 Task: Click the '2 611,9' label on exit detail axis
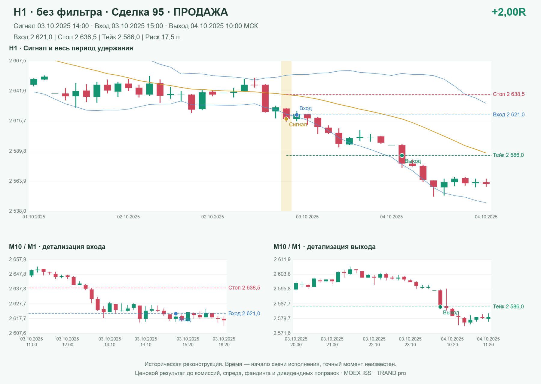282,259
